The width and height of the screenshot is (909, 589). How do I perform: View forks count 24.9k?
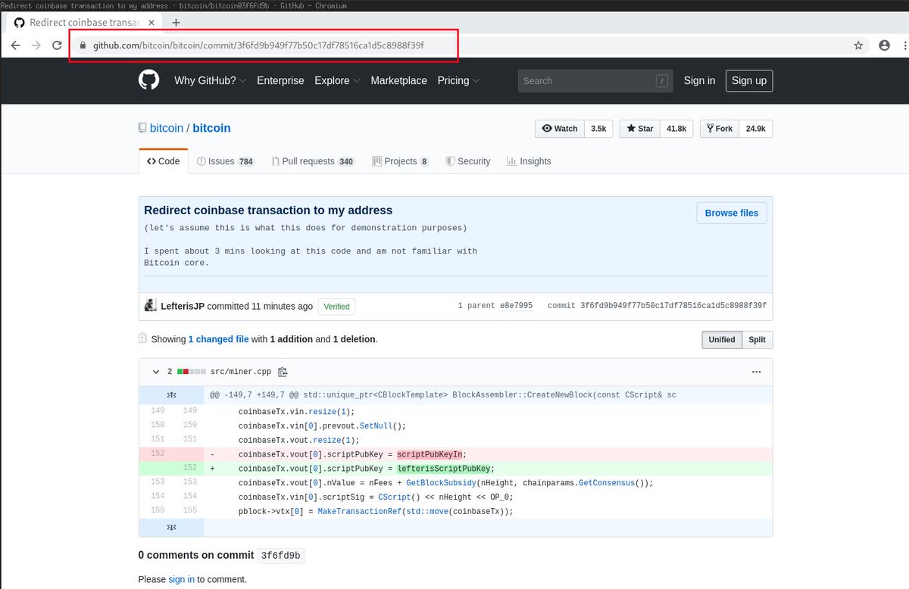(756, 129)
